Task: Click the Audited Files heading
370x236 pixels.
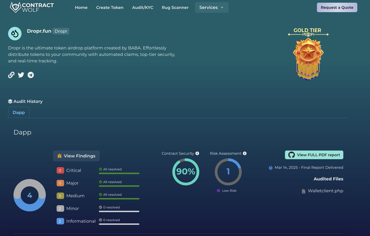Action: [328, 179]
